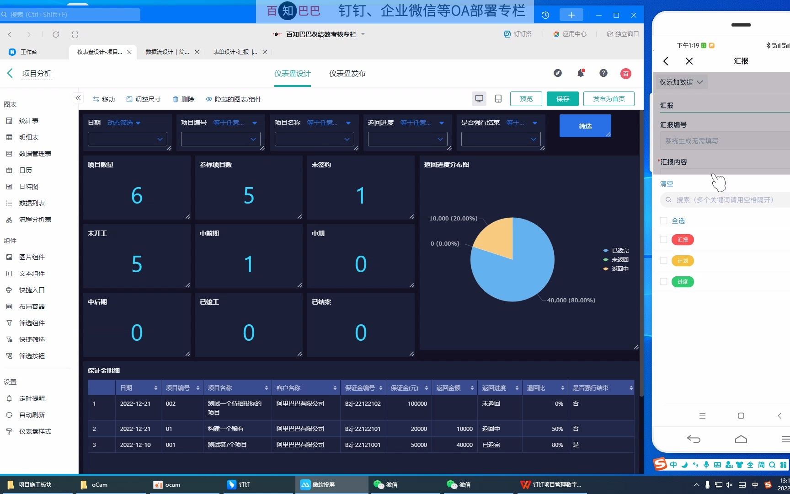Open the notification bell
The image size is (790, 494).
point(581,73)
